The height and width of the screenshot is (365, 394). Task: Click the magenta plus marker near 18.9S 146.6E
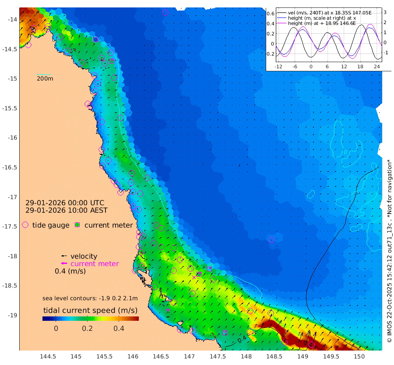168,310
